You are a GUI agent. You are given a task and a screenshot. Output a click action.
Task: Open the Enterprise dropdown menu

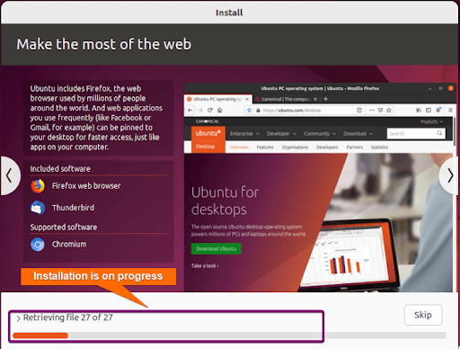(244, 134)
